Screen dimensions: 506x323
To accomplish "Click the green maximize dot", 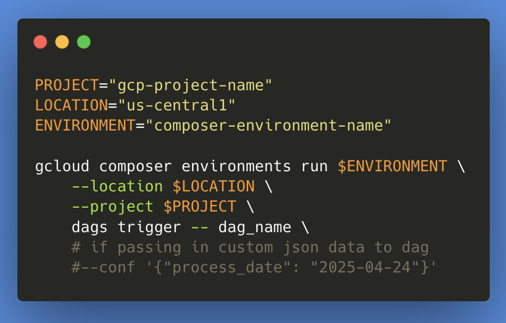I will coord(84,42).
